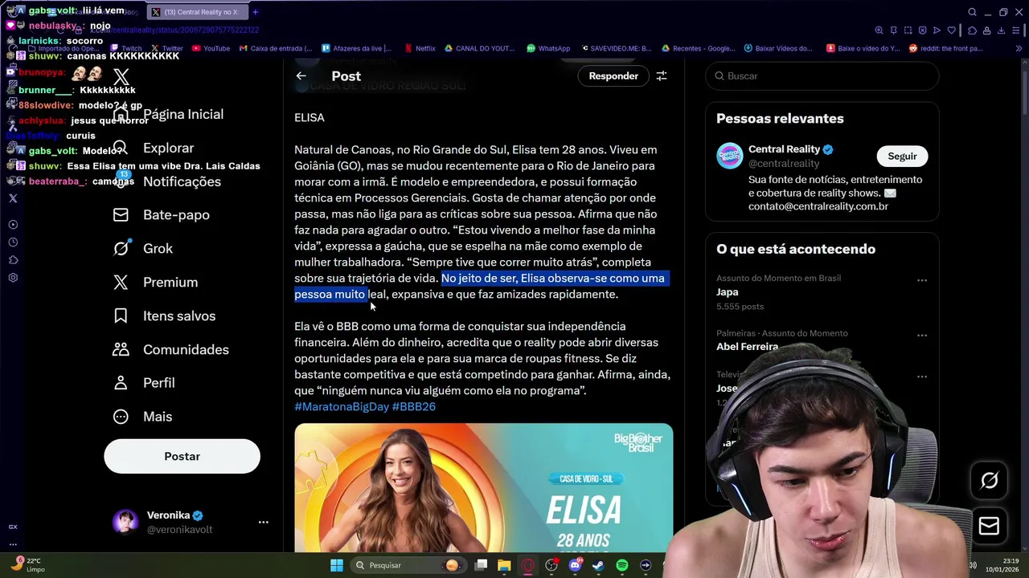
Task: Open File Explorer from taskbar
Action: point(504,565)
